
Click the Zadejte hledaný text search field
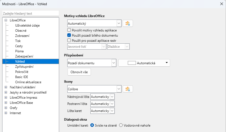pyautogui.click(x=31, y=13)
